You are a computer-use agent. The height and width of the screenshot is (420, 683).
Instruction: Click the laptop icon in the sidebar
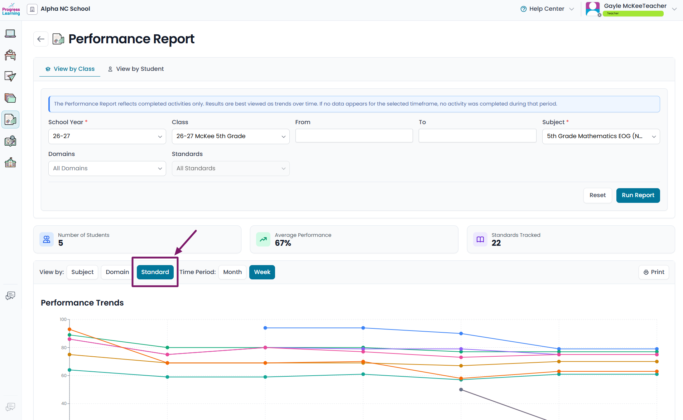coord(10,34)
